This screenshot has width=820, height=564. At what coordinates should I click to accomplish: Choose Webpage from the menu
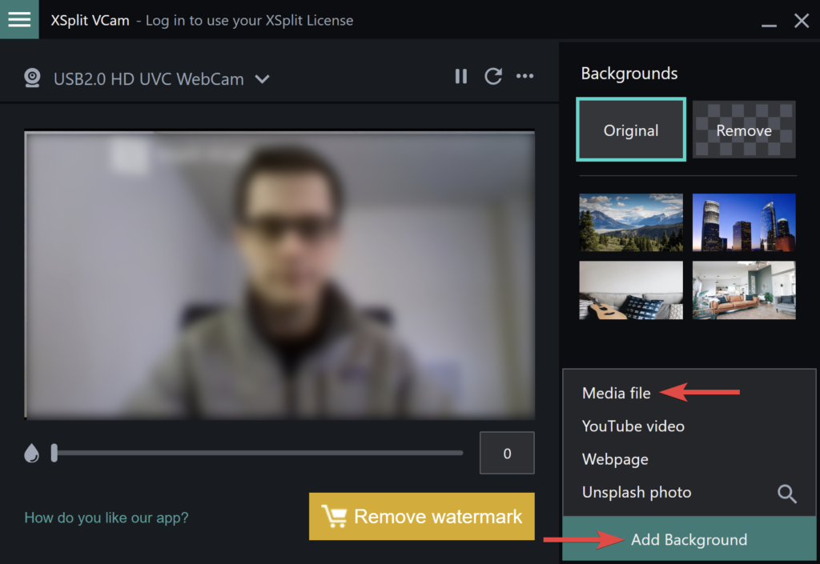point(615,459)
